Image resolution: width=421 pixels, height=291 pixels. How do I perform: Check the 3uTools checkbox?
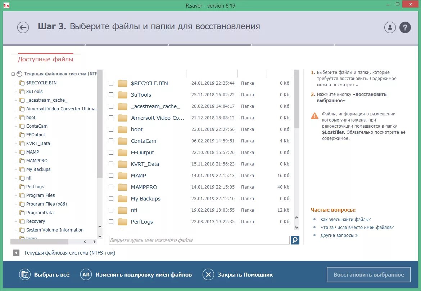tap(111, 95)
